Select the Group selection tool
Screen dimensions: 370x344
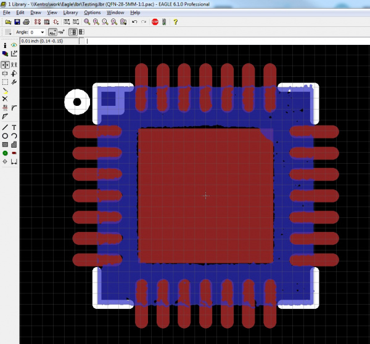5,82
